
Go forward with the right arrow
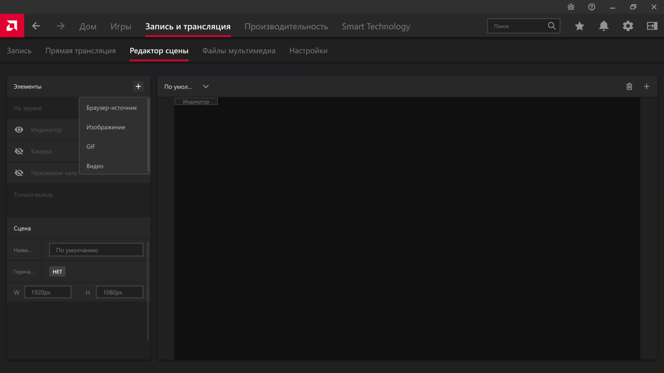[x=61, y=26]
